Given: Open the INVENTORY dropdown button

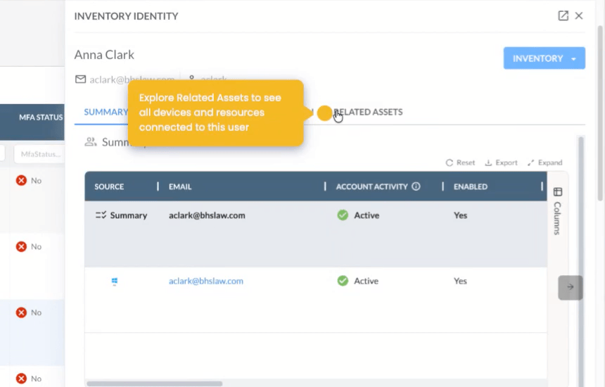Looking at the screenshot, I should point(544,58).
